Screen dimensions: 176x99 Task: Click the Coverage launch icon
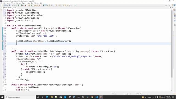pyautogui.click(x=22, y=5)
